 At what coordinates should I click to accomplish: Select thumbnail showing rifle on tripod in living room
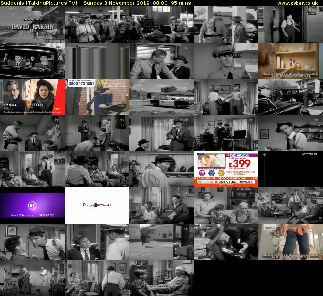[x=291, y=206]
